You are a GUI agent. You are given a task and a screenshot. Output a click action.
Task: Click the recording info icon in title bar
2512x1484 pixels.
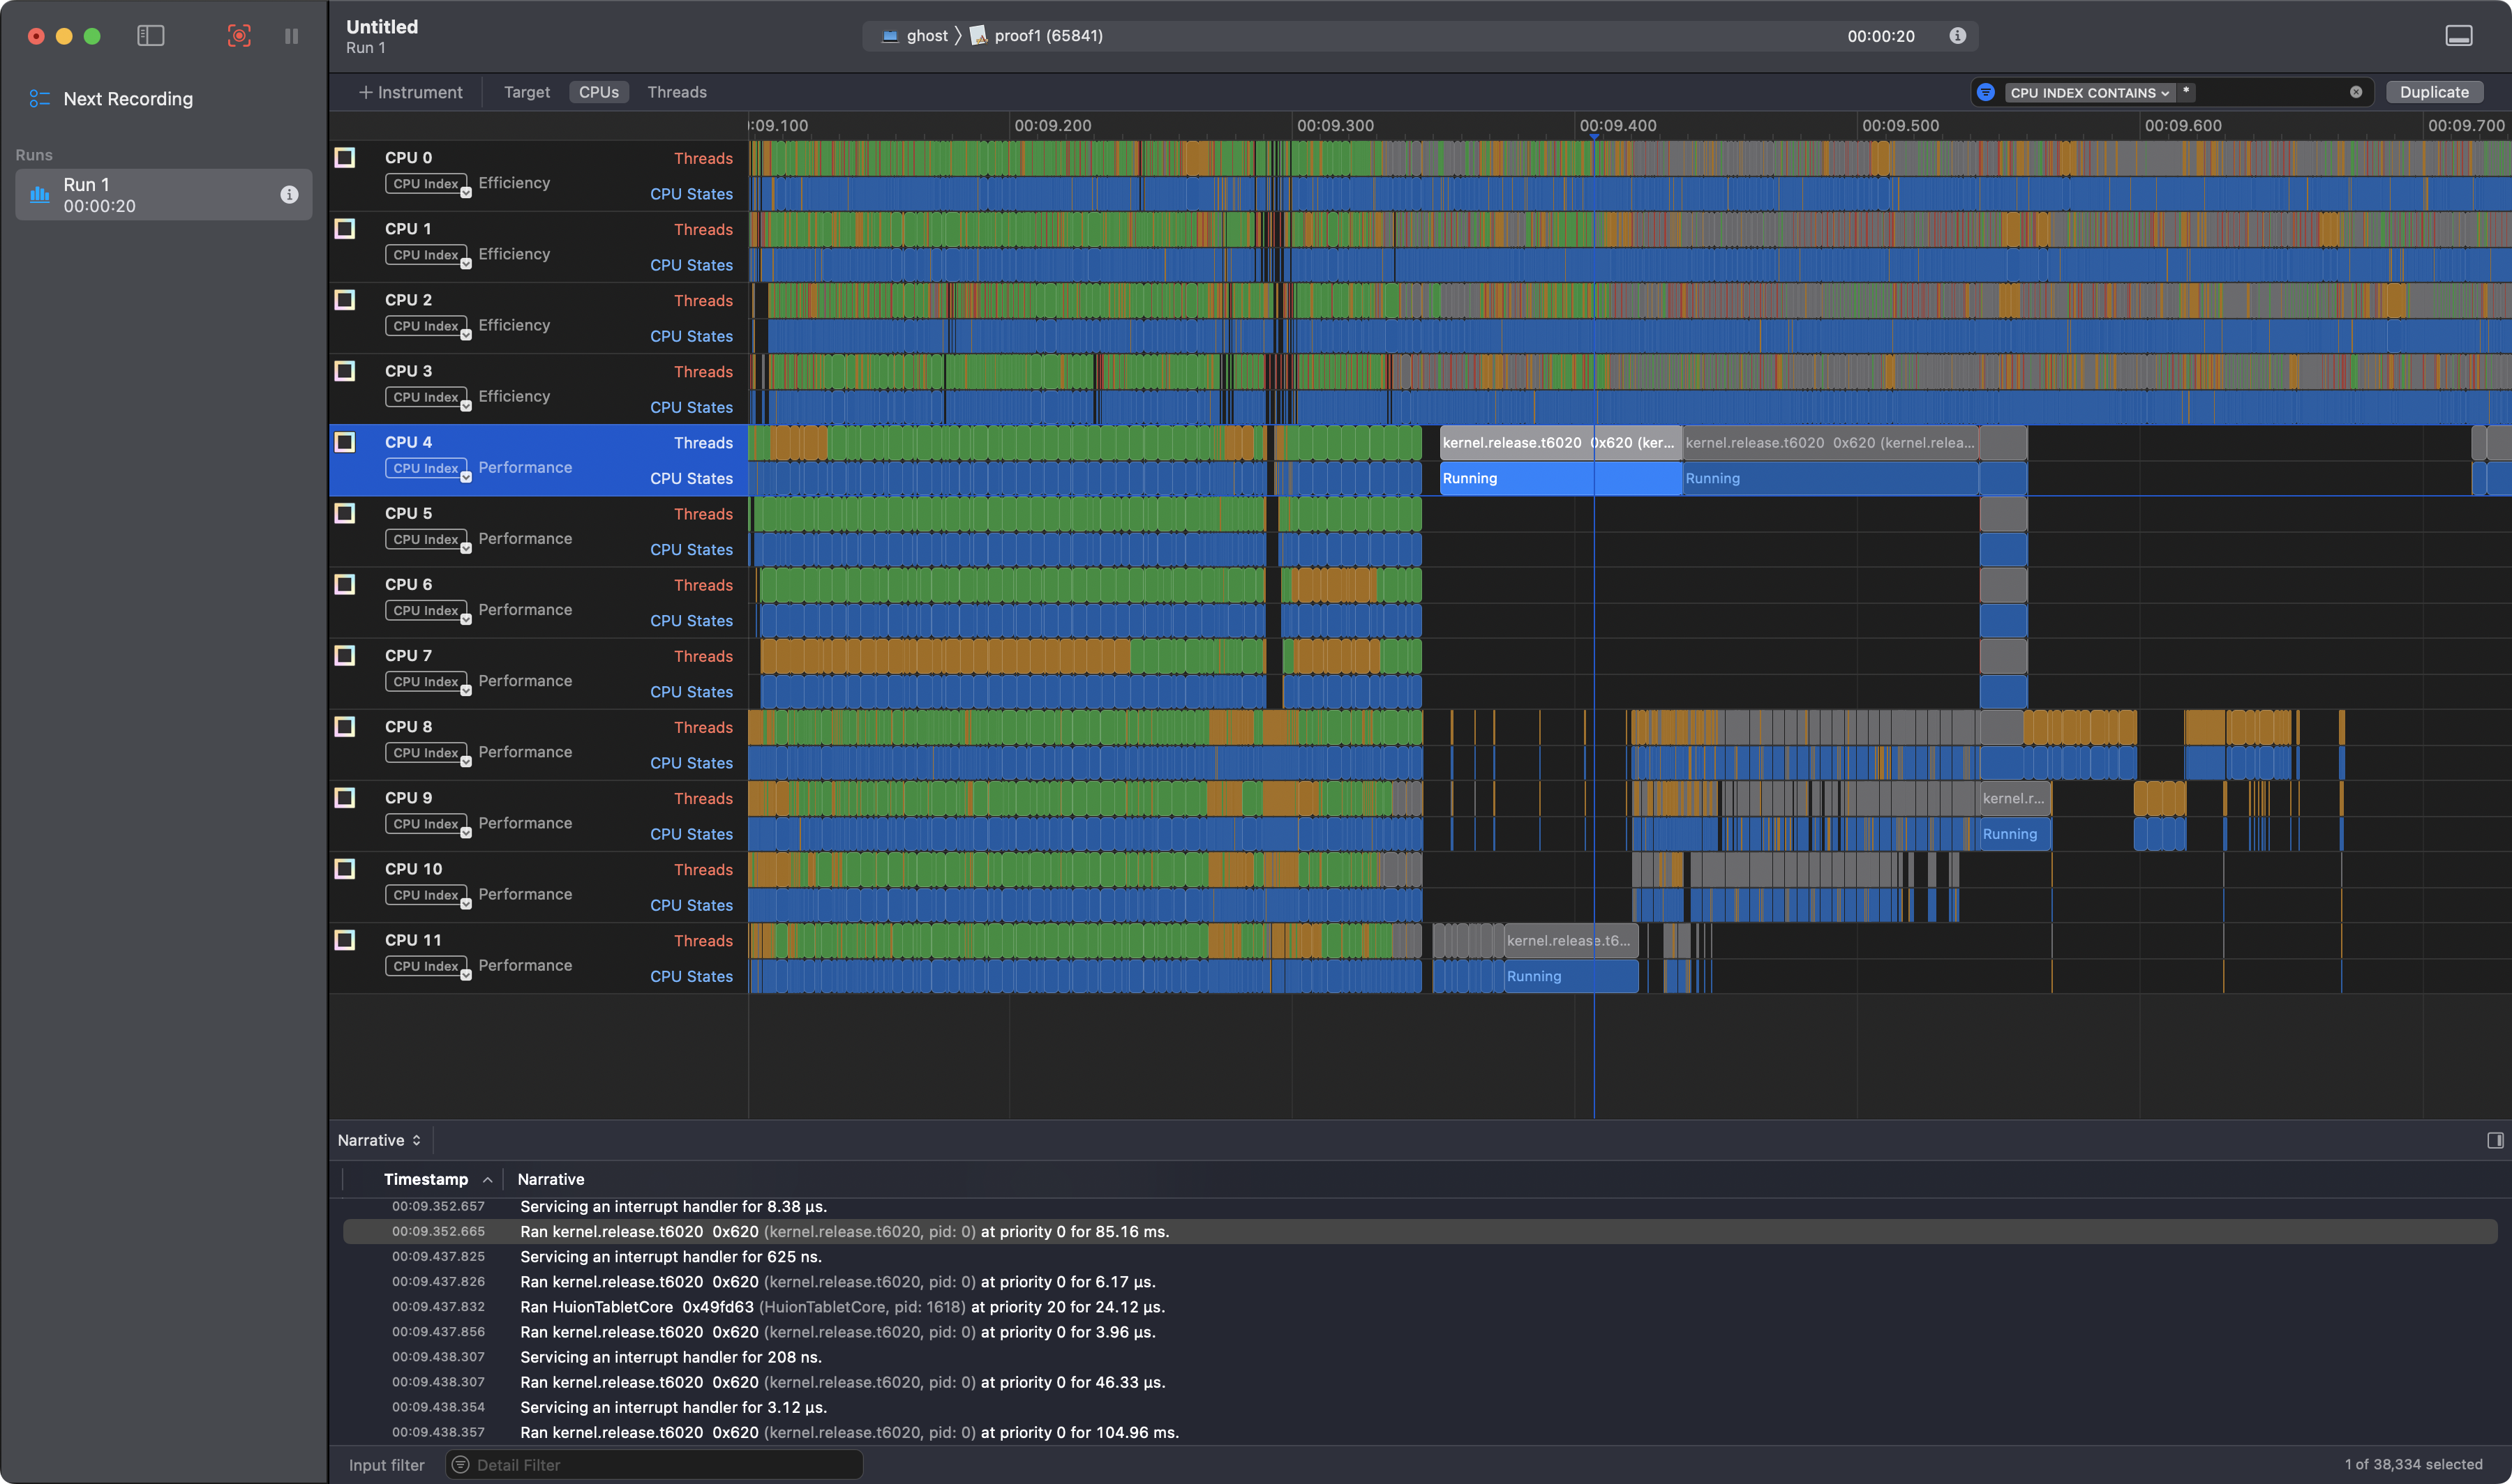1958,36
